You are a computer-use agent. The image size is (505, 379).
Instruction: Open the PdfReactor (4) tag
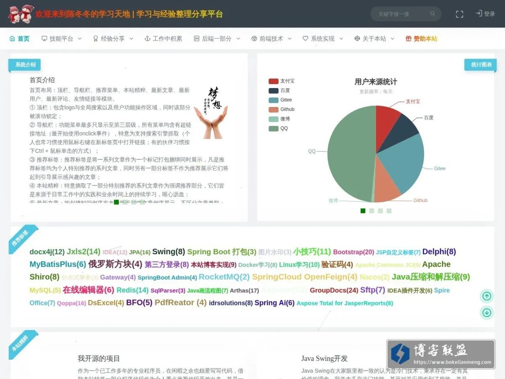click(x=181, y=302)
